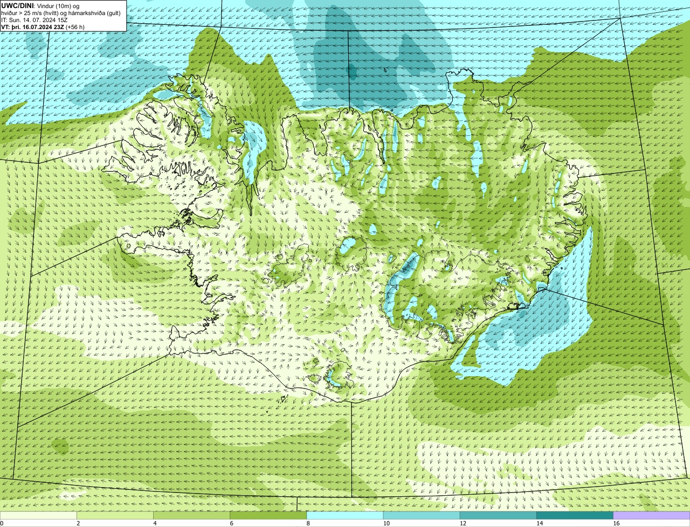Click the 'VT: þri. 16.07.2024 23Z (+56 h)' line

[43, 27]
